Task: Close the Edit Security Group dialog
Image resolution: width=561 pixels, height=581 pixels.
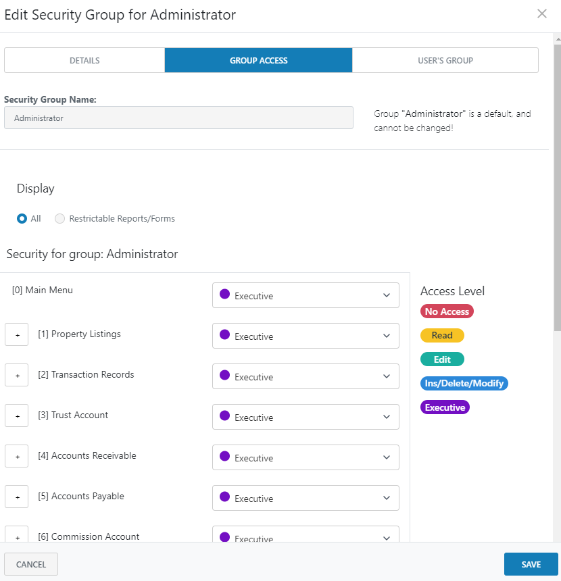Action: [x=541, y=14]
